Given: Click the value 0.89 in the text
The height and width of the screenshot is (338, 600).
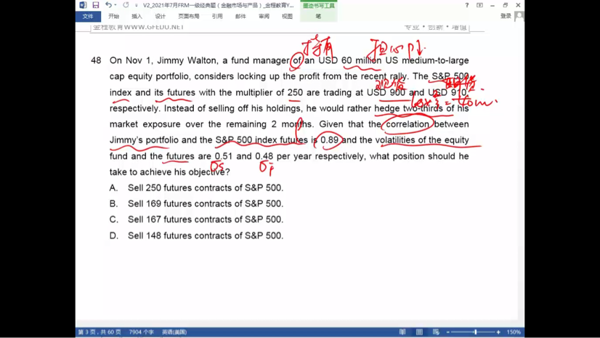Looking at the screenshot, I should 330,140.
